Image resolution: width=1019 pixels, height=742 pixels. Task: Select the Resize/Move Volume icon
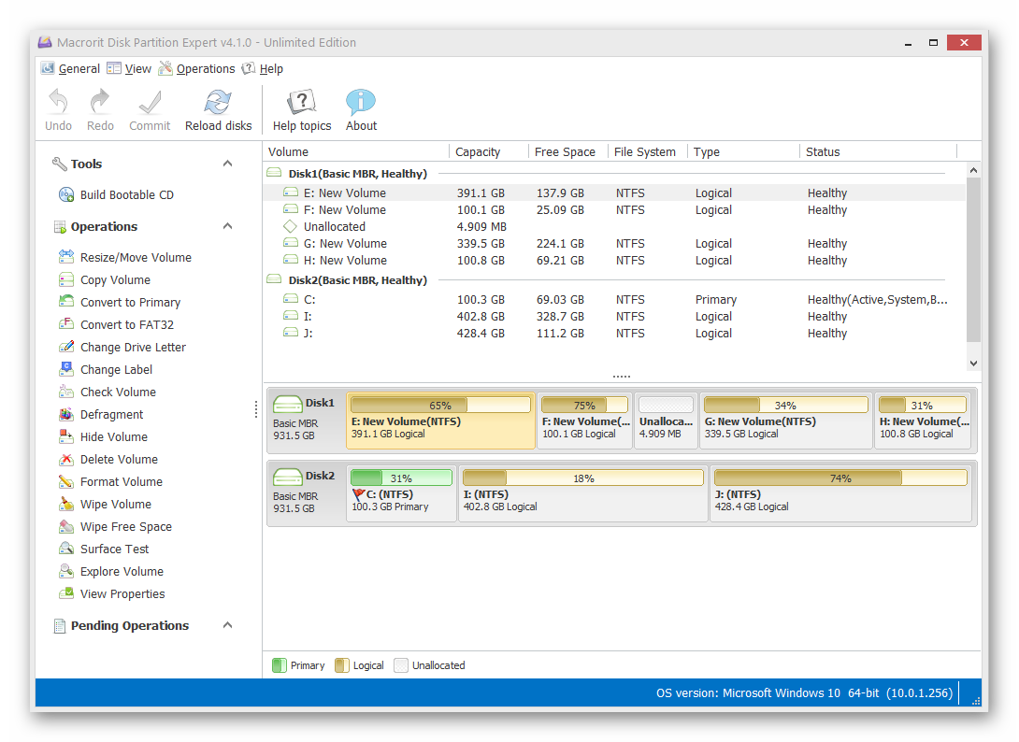[x=66, y=257]
